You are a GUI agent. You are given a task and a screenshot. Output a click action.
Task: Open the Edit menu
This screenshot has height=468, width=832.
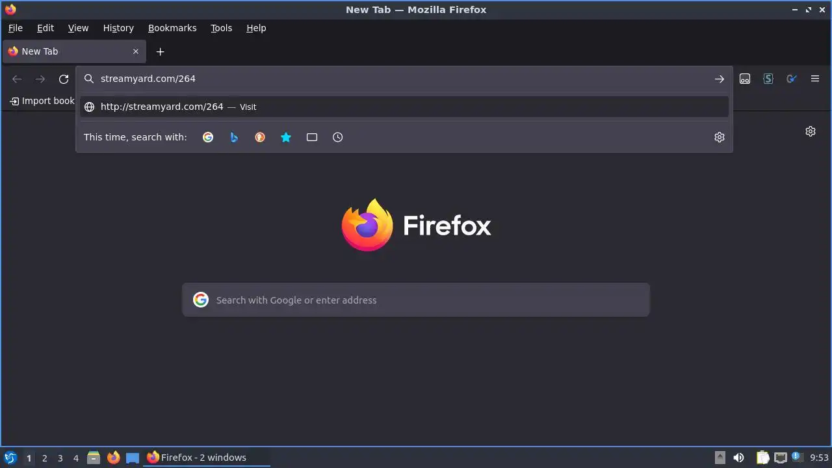click(45, 28)
